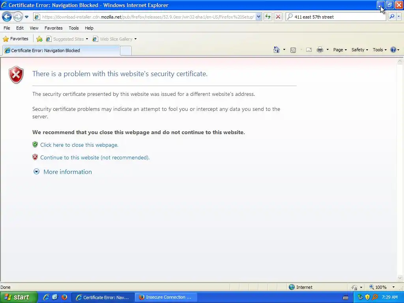Click the Add to Favorites Bar icon
This screenshot has width=404, height=303.
pyautogui.click(x=39, y=39)
